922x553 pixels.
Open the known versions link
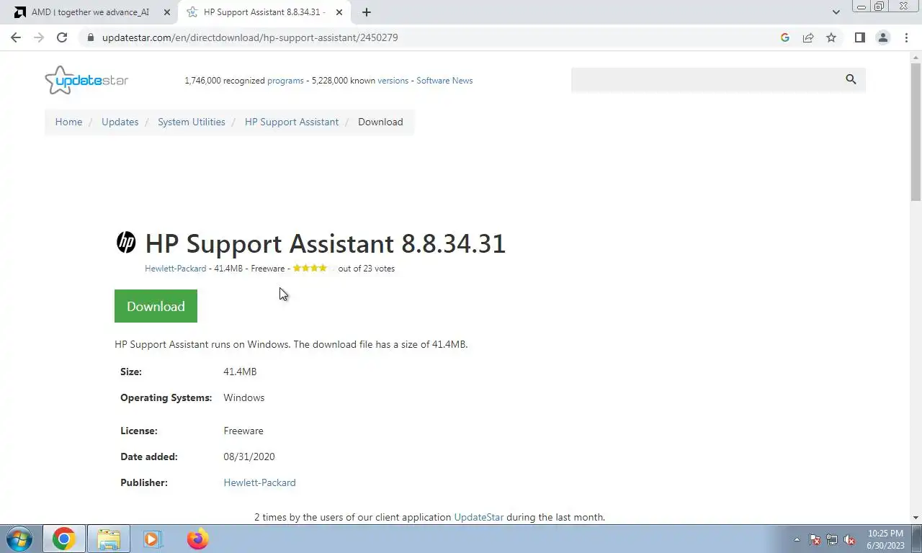pos(393,81)
